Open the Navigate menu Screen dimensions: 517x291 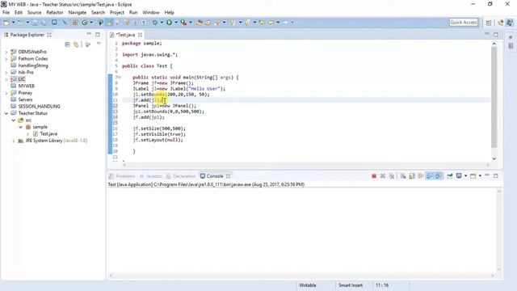[x=78, y=13]
